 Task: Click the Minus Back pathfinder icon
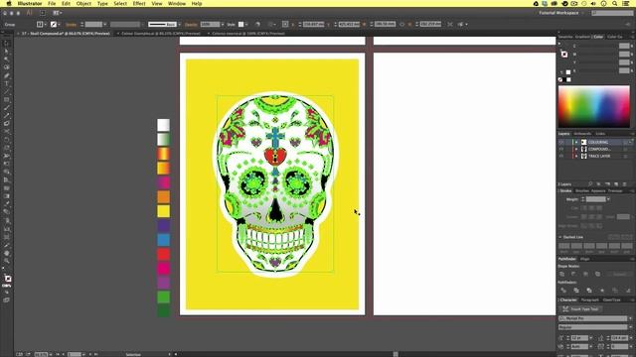628,291
